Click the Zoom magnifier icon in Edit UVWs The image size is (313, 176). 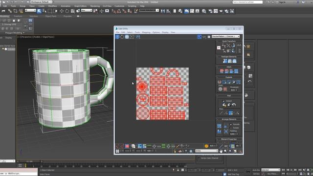pyautogui.click(x=225, y=151)
